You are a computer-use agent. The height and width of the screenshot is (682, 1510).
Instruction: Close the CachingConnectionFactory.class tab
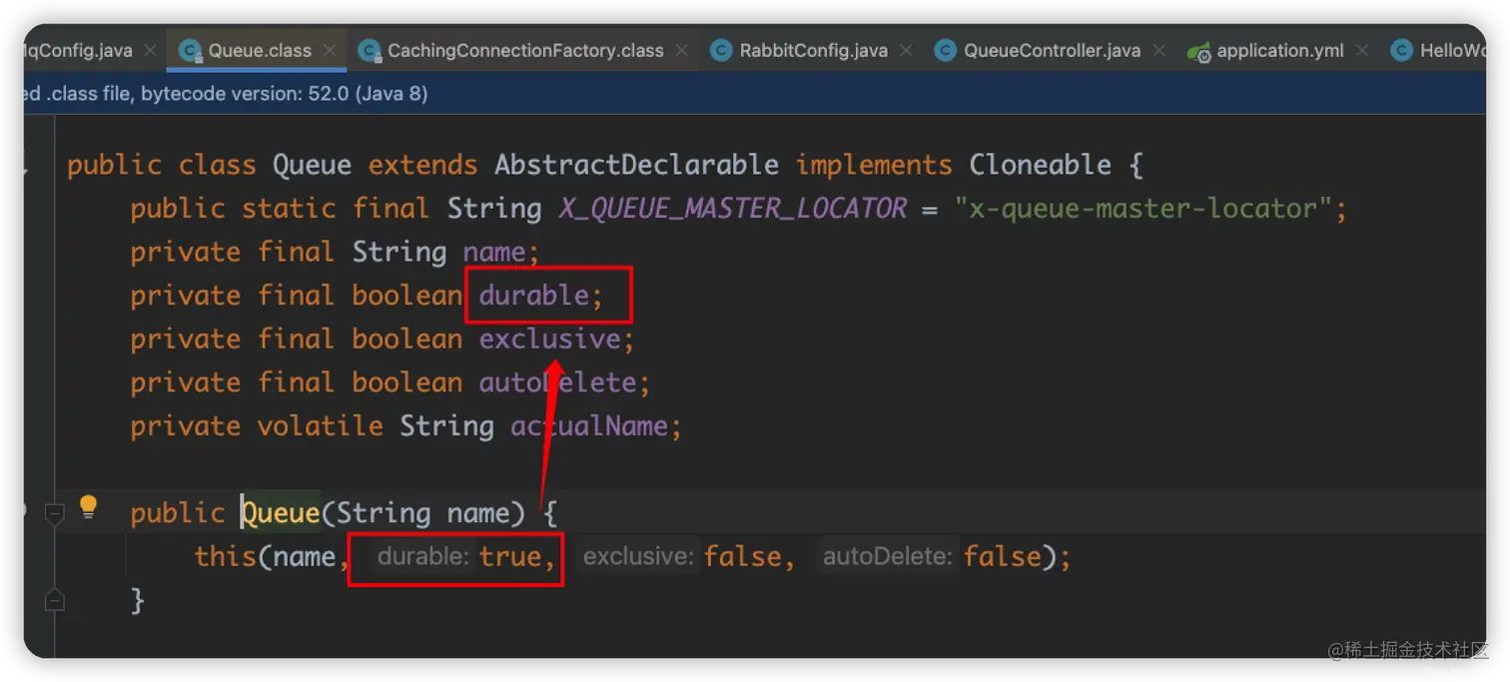point(681,51)
